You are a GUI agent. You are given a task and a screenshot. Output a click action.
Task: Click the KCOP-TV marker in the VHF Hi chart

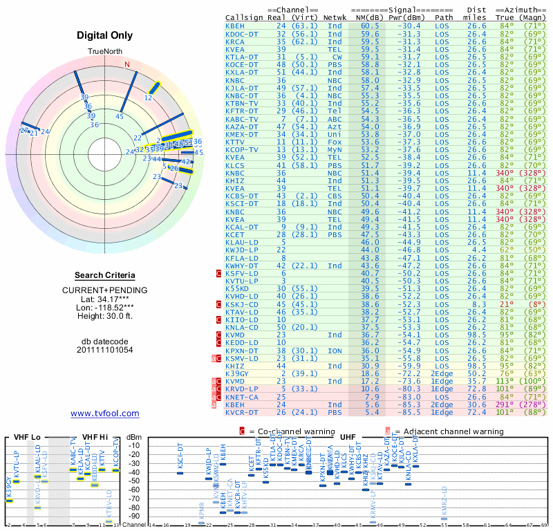click(x=115, y=470)
